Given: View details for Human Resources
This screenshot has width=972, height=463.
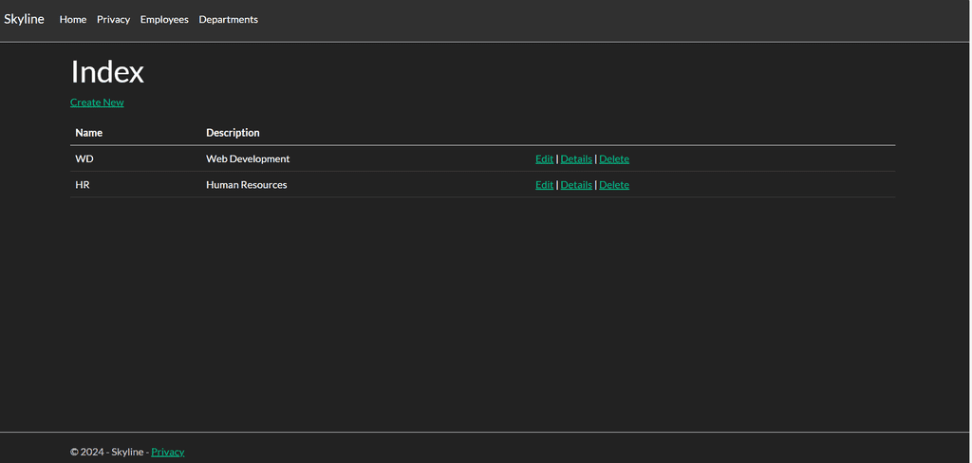Looking at the screenshot, I should [x=576, y=185].
